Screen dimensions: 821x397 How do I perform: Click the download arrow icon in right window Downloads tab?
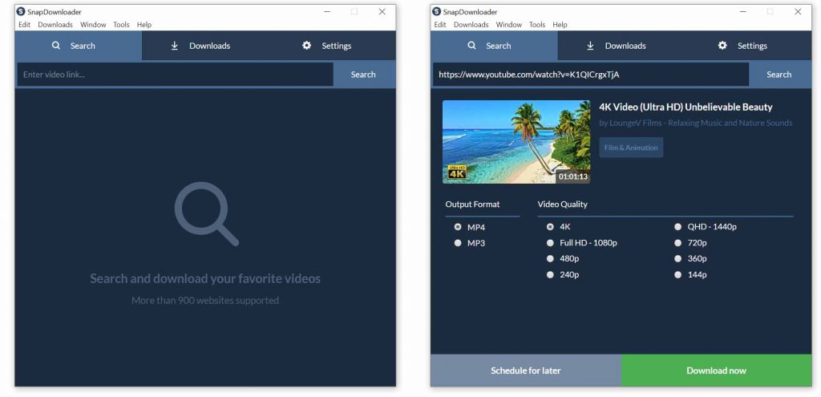pos(590,46)
